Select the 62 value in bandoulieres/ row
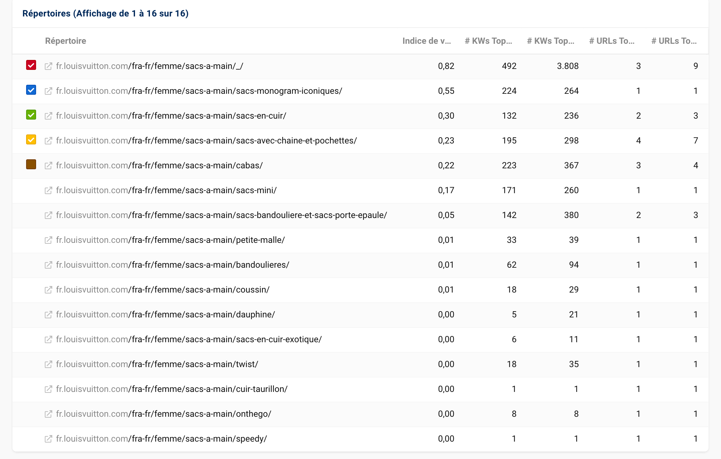The height and width of the screenshot is (459, 721). (x=512, y=265)
